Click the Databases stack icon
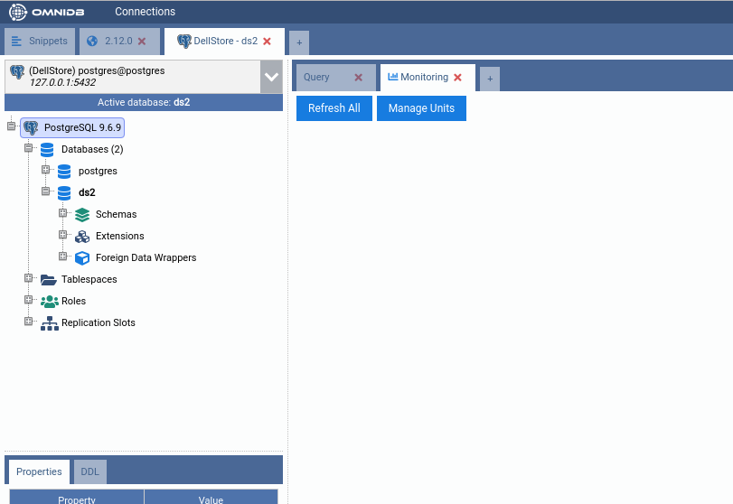This screenshot has width=733, height=504. [x=47, y=149]
